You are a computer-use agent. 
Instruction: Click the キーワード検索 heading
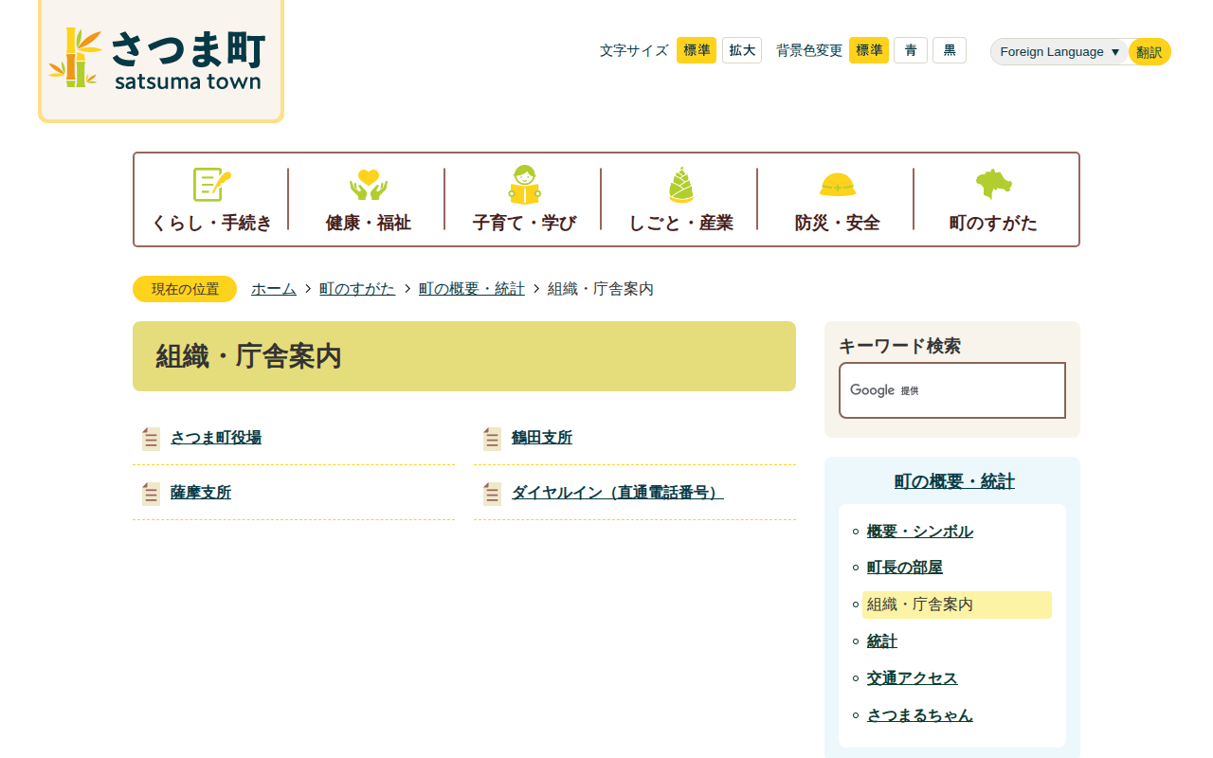[900, 346]
